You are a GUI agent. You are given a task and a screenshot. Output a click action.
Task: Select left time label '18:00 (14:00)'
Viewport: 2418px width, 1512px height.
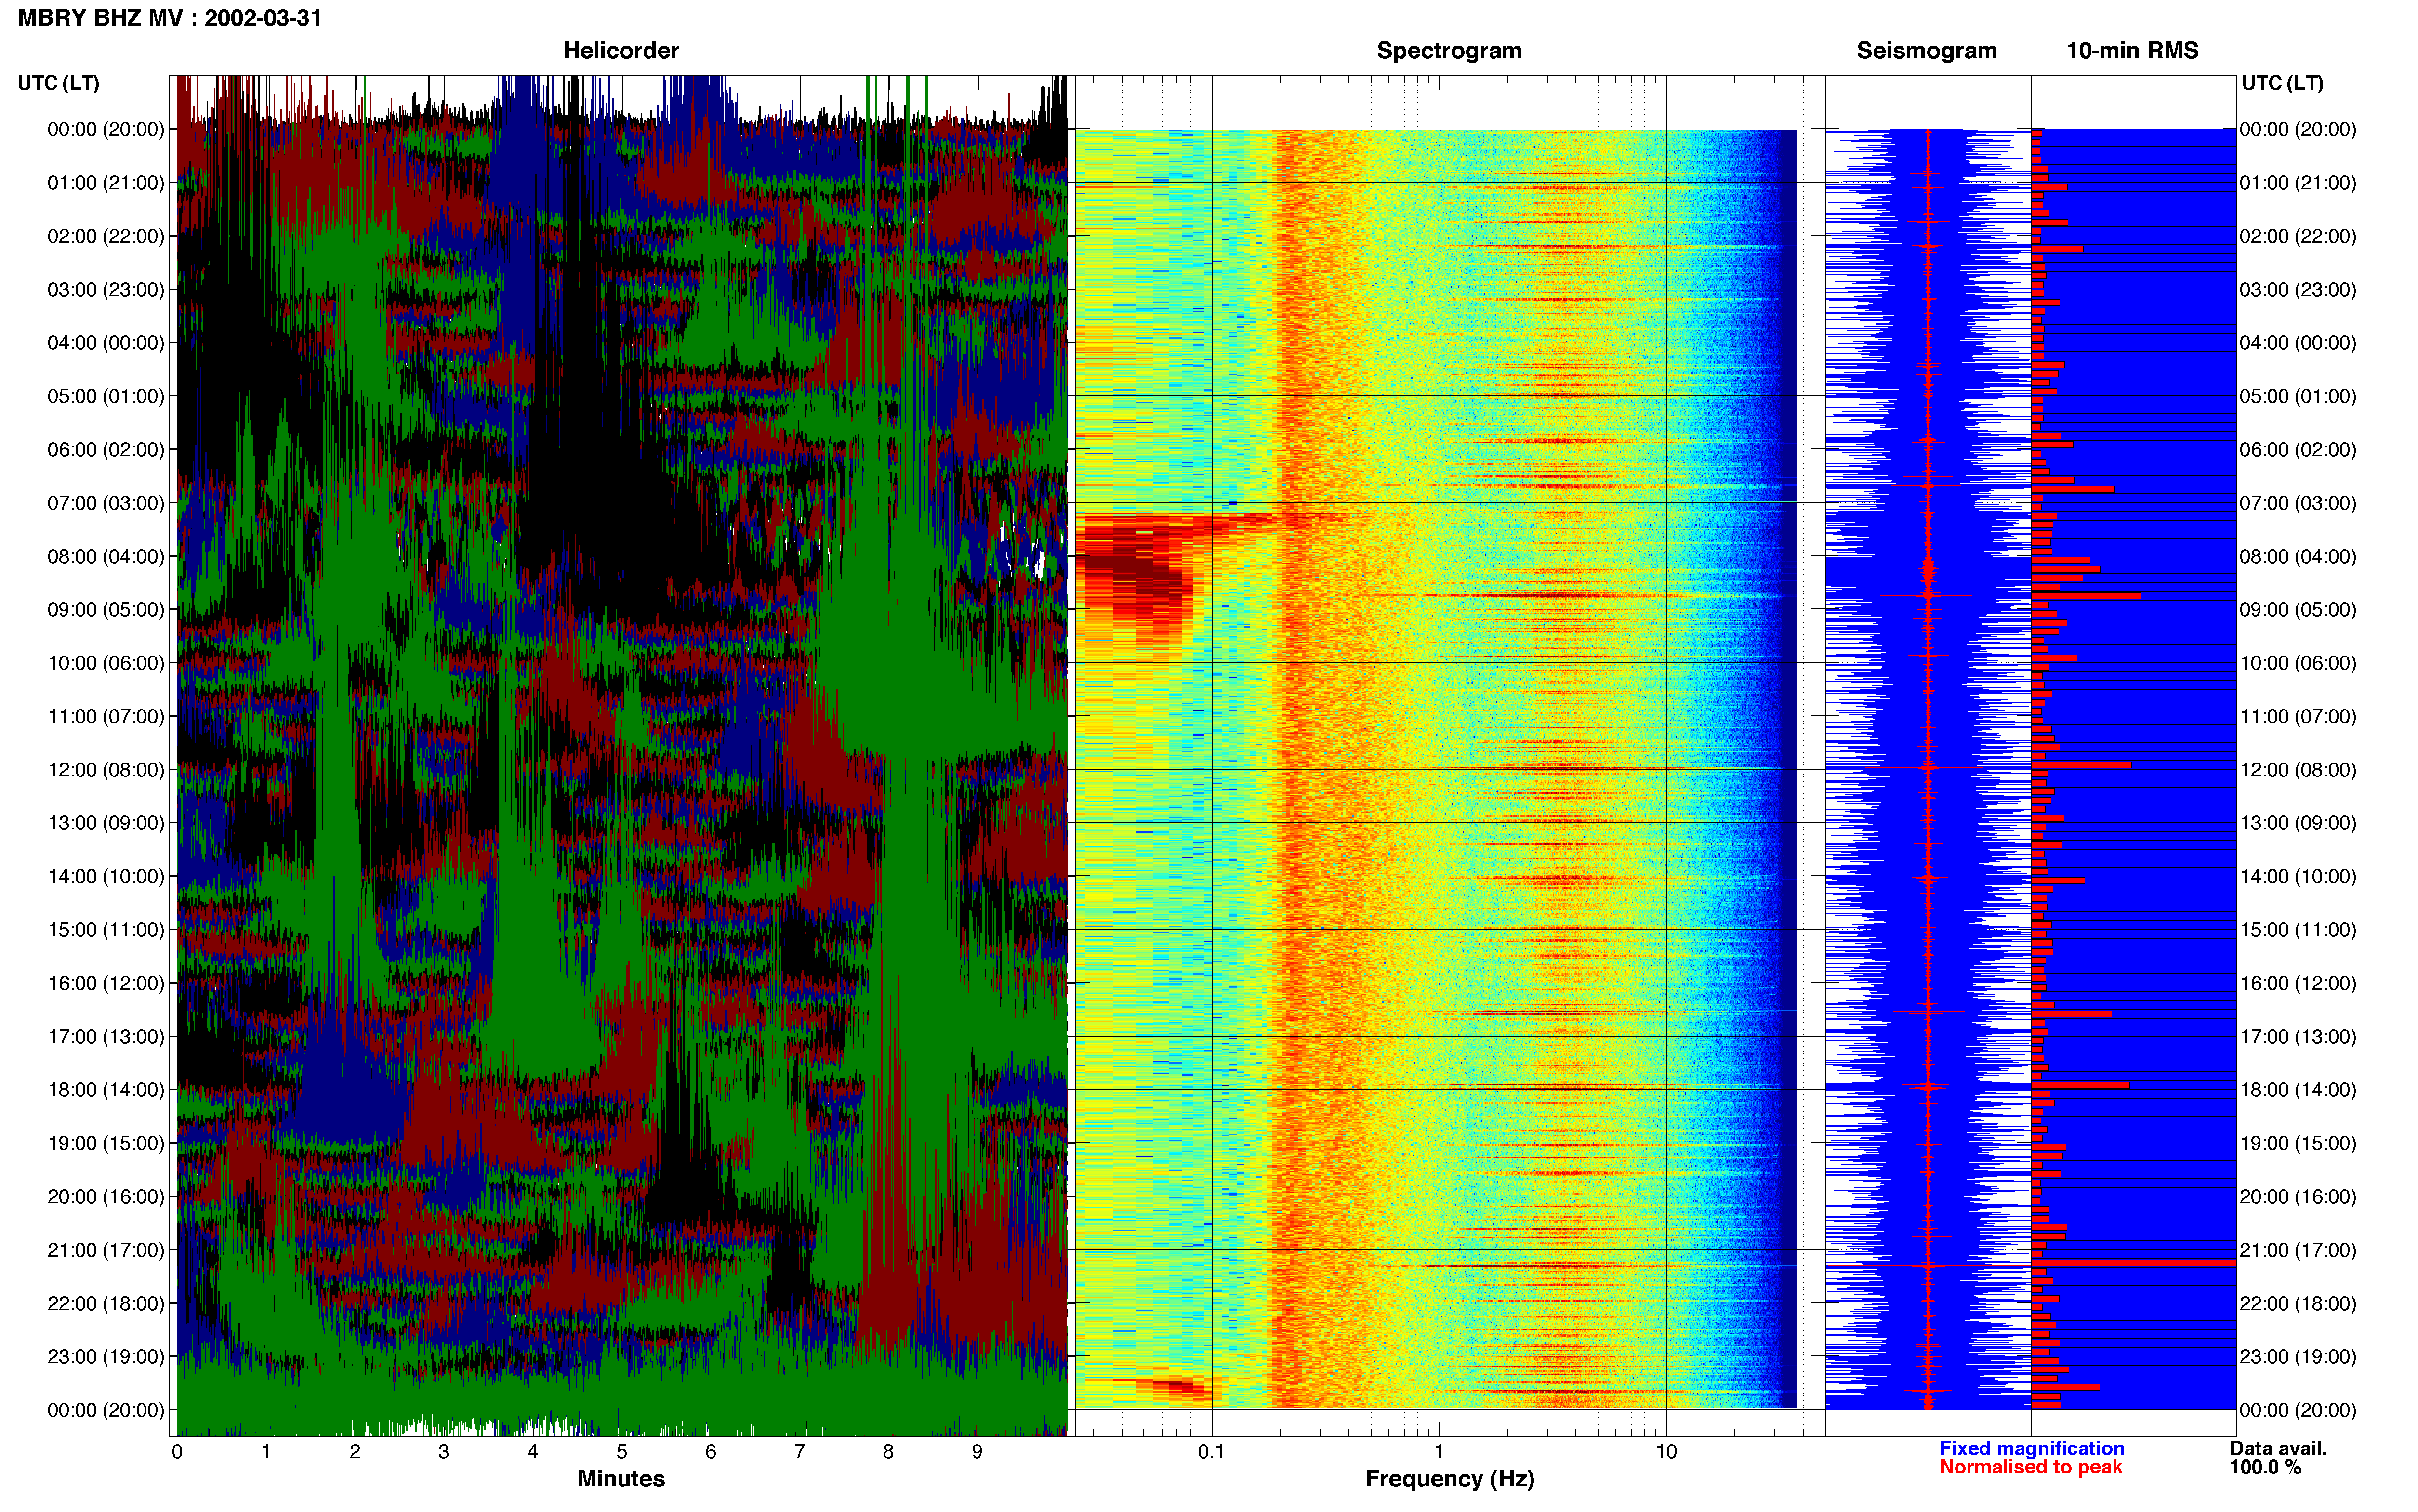pyautogui.click(x=106, y=1090)
